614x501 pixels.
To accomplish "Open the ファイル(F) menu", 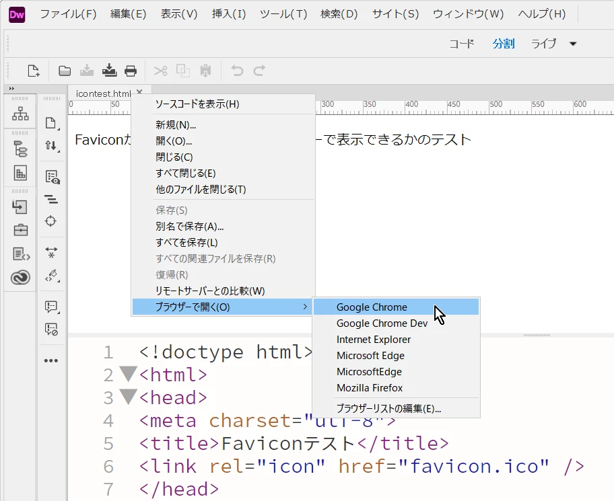I will [x=68, y=14].
